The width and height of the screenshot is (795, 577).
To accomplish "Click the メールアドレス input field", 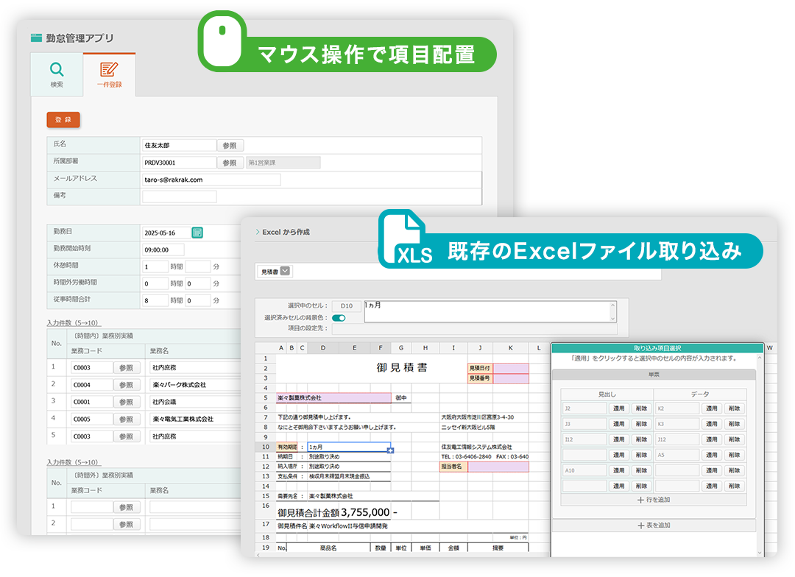I will [211, 179].
